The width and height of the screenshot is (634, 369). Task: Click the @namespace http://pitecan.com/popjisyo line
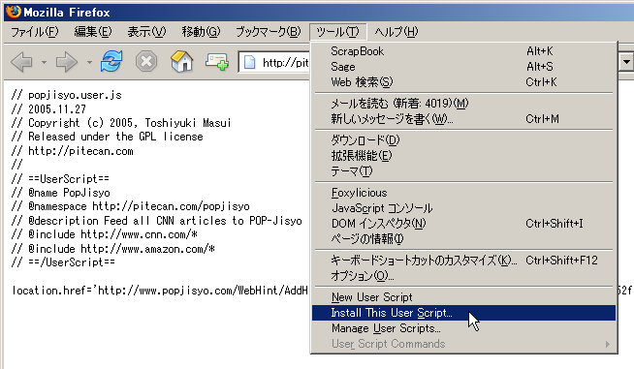pyautogui.click(x=131, y=206)
